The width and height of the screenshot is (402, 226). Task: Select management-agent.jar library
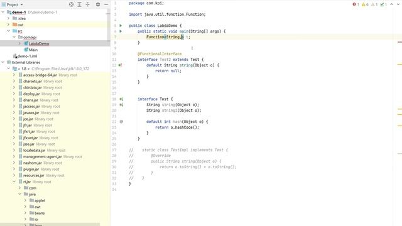click(42, 156)
